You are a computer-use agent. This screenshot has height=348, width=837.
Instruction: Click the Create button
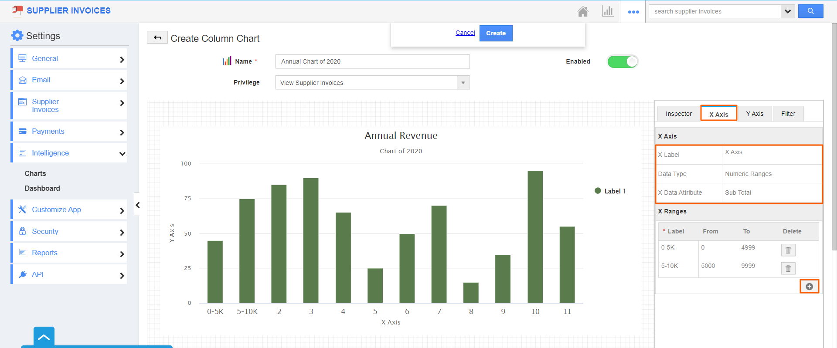click(x=496, y=33)
